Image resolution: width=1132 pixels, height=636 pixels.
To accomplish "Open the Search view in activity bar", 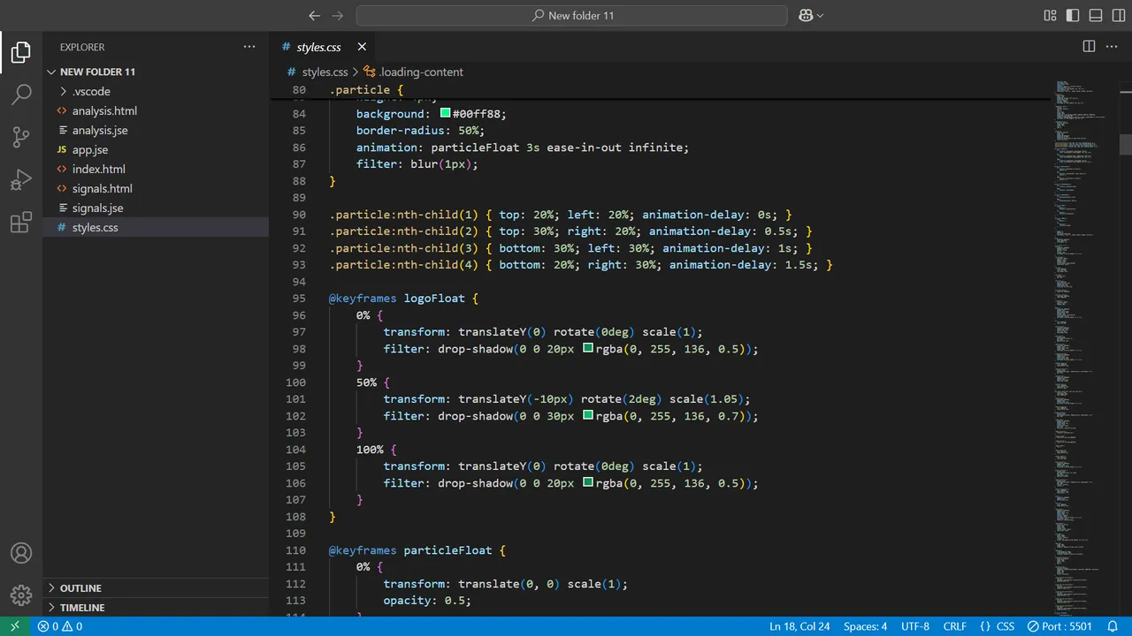I will point(21,95).
